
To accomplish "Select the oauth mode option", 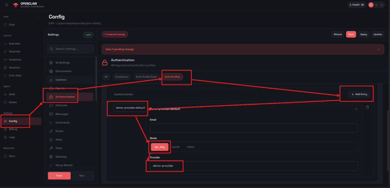I will point(176,147).
